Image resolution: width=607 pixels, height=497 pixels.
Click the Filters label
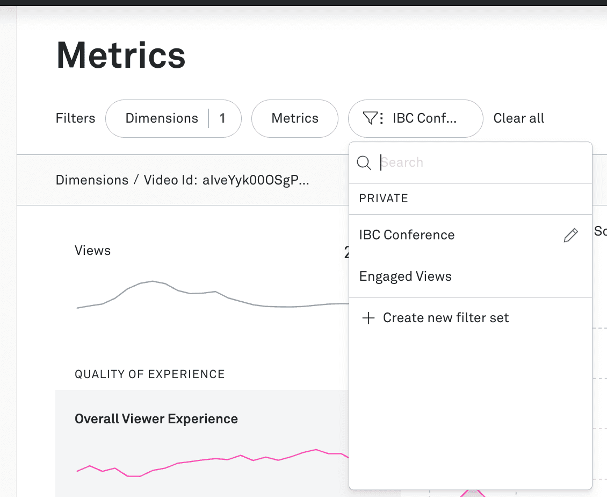[x=75, y=118]
